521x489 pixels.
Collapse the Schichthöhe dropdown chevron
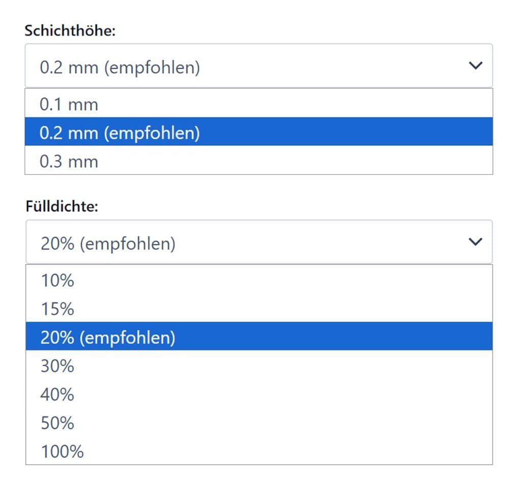(x=476, y=66)
